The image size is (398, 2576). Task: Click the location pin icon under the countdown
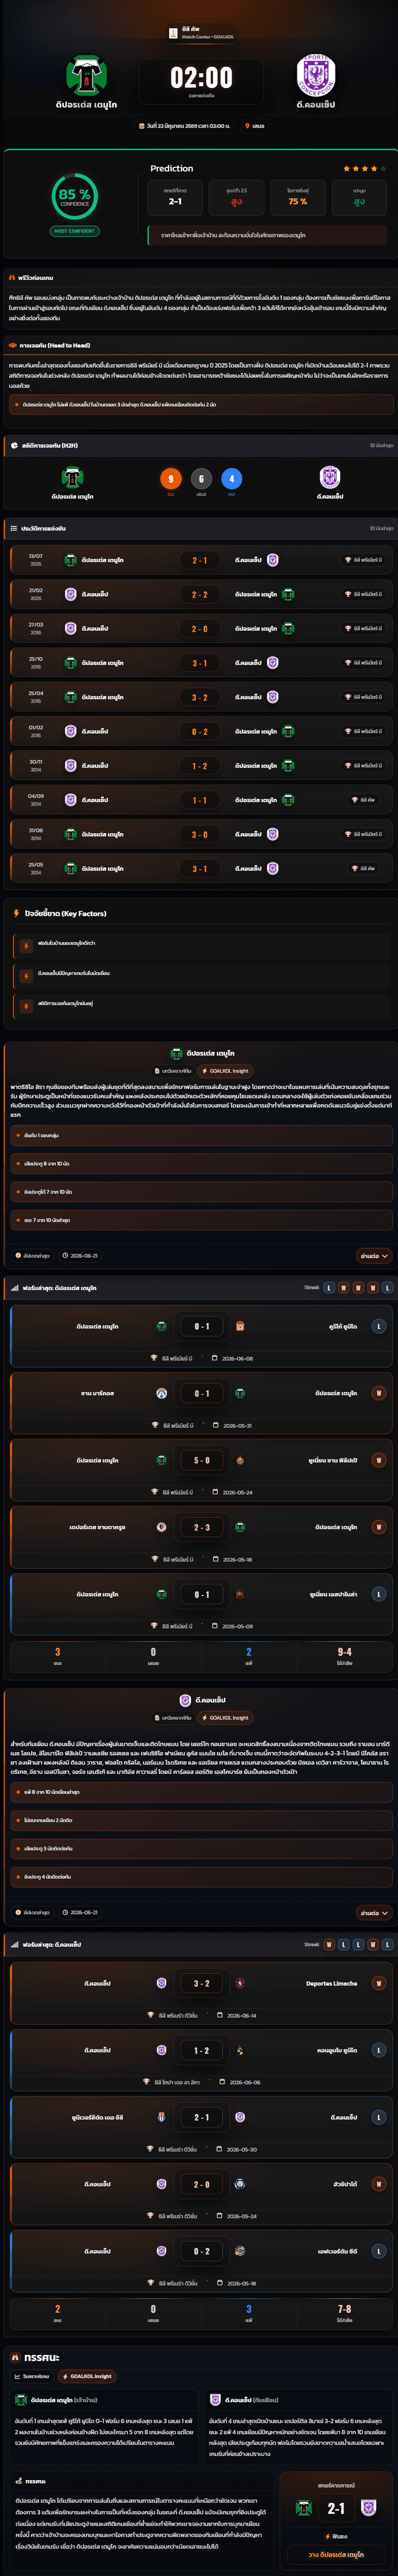248,126
